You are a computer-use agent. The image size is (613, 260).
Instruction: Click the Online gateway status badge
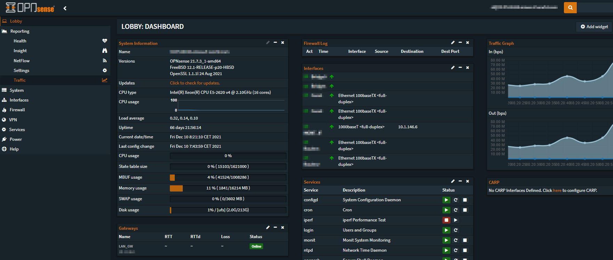click(257, 246)
